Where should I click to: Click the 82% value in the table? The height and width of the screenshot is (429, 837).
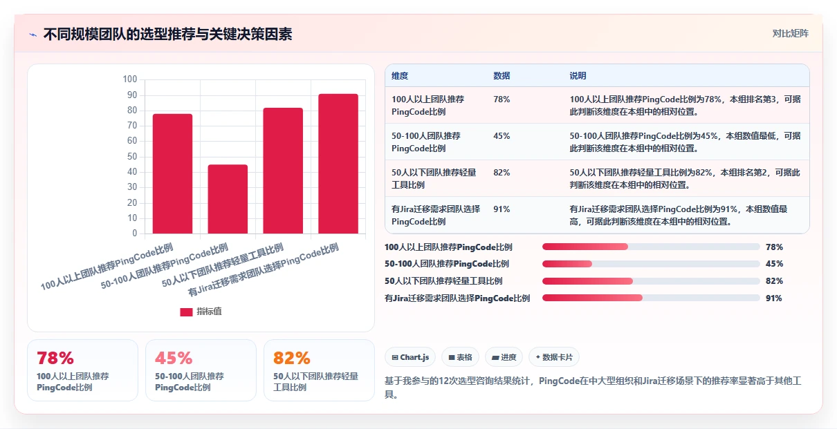502,173
